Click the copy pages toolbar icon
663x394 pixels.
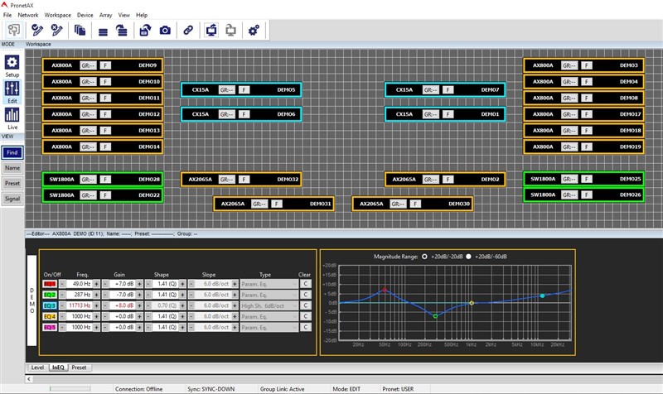pyautogui.click(x=80, y=30)
